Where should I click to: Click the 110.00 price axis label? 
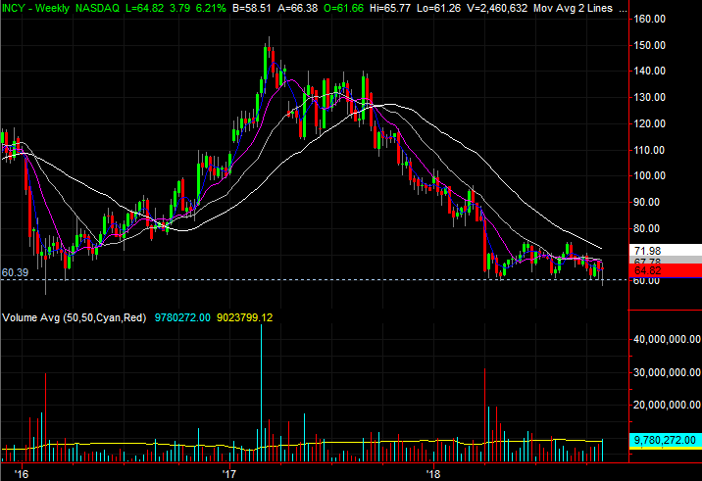650,150
